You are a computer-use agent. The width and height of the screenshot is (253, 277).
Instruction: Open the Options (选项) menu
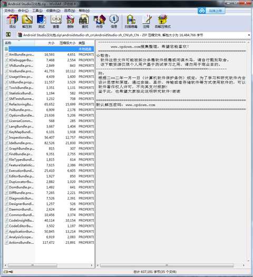coord(70,11)
